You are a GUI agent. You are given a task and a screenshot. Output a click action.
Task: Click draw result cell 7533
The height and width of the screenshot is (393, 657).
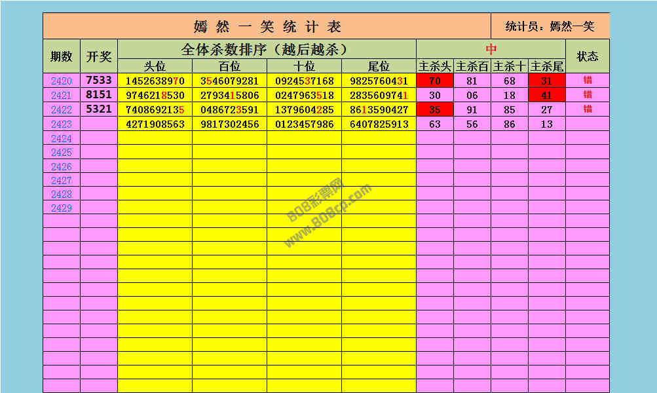99,81
